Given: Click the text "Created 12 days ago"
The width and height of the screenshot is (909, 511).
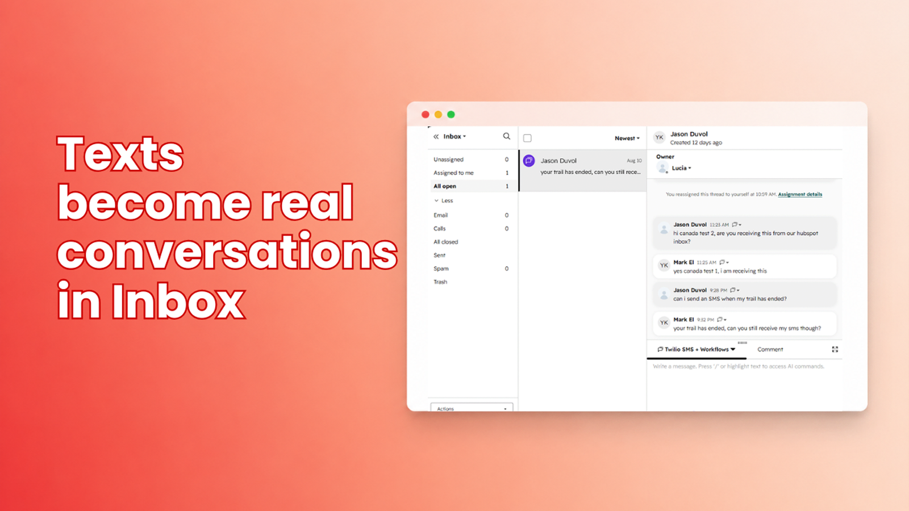Looking at the screenshot, I should [696, 143].
